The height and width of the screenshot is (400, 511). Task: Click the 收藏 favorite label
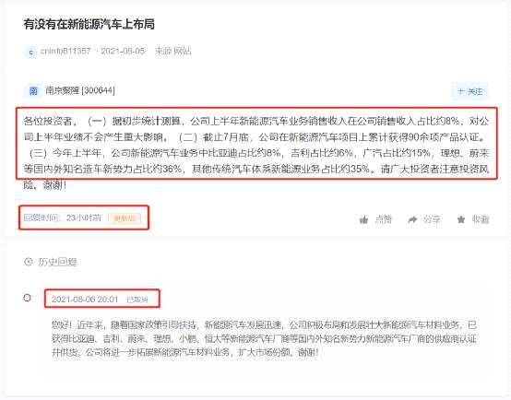pyautogui.click(x=481, y=219)
